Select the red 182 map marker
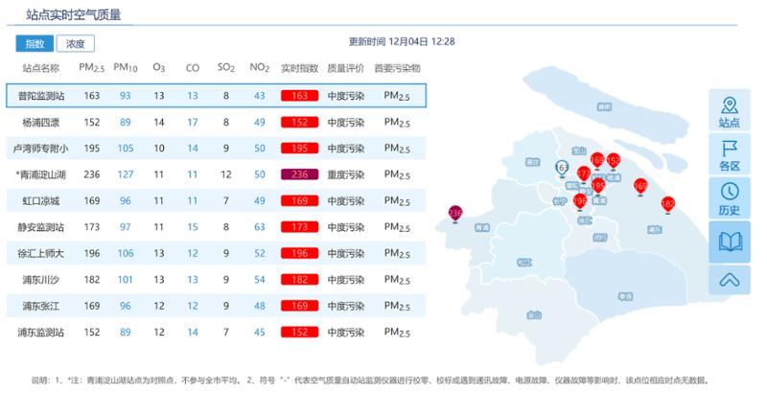 (668, 204)
